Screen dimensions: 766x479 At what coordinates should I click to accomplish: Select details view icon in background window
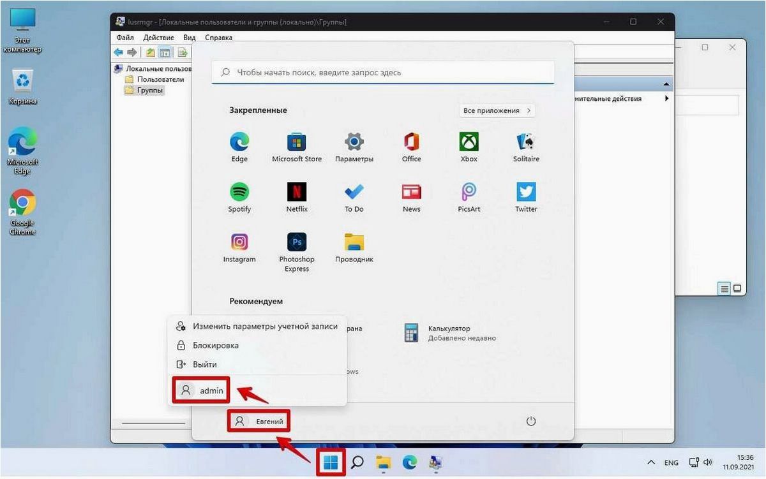[725, 289]
